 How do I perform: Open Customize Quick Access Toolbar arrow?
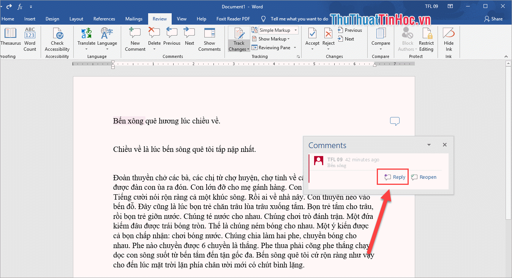click(31, 7)
